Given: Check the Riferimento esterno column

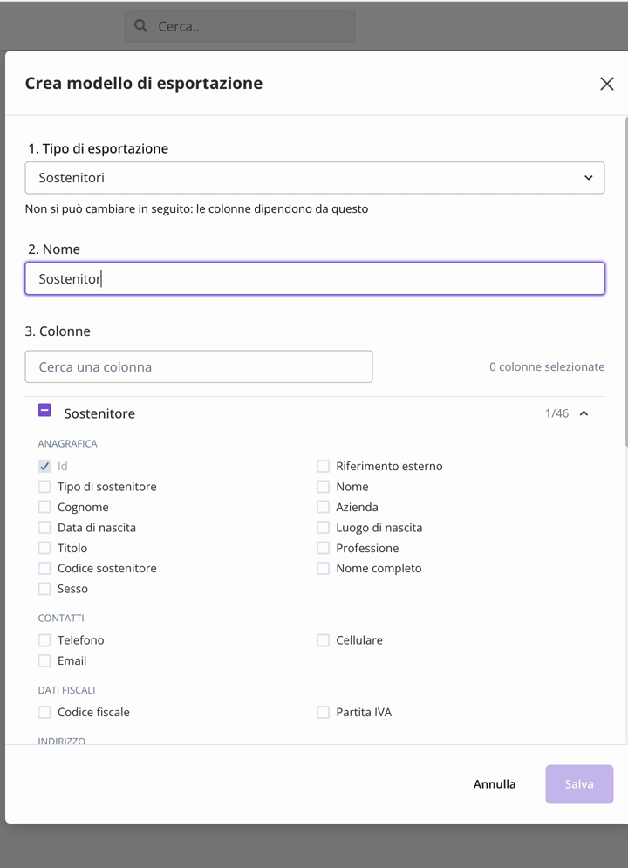Looking at the screenshot, I should (x=323, y=466).
